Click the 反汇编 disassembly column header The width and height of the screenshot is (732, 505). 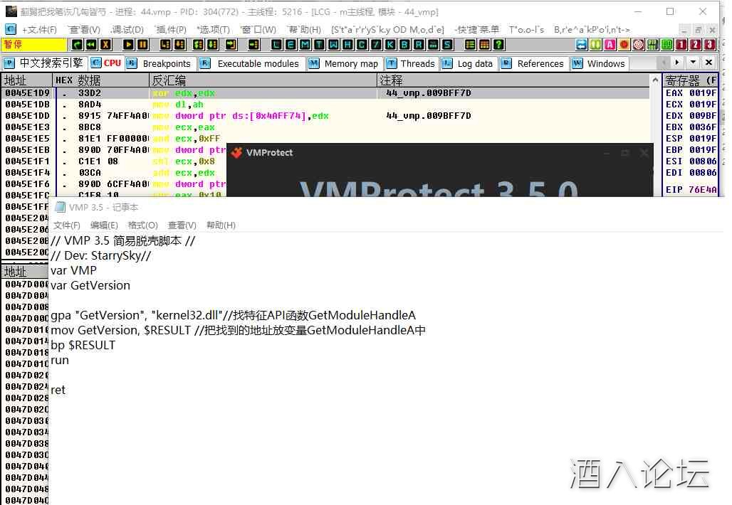pyautogui.click(x=169, y=80)
